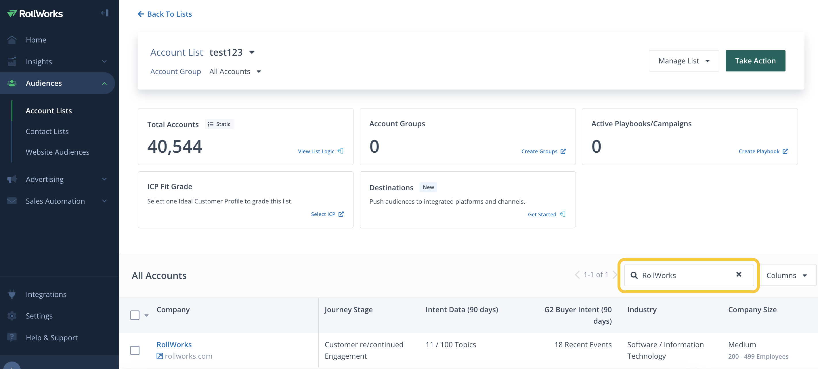Open the bulk select dropdown arrow
The image size is (818, 369).
coord(146,315)
